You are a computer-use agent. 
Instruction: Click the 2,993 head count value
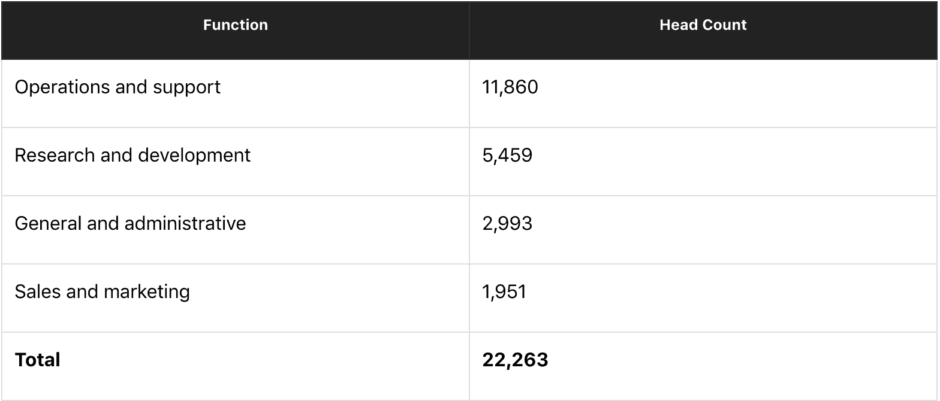click(x=507, y=224)
